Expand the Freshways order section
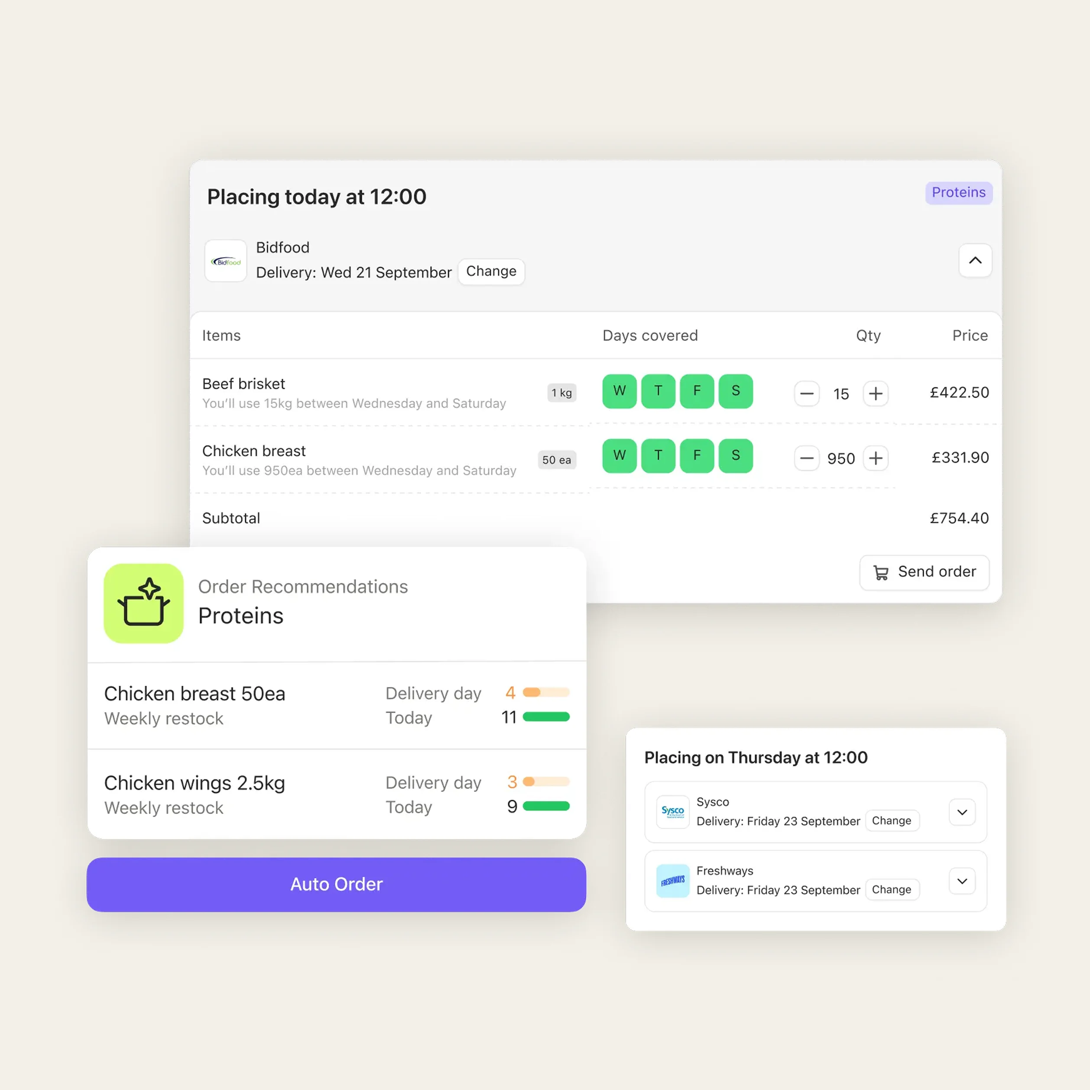This screenshot has width=1090, height=1090. pyautogui.click(x=962, y=881)
